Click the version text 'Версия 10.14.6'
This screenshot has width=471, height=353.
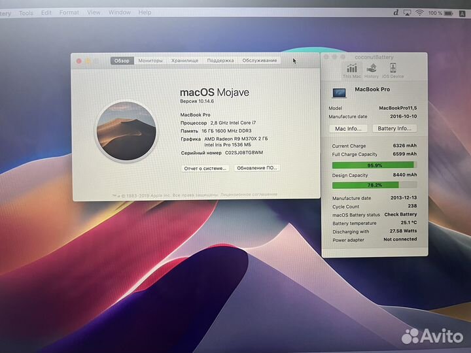point(197,101)
